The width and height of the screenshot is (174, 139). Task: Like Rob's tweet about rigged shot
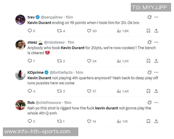click(89, 121)
